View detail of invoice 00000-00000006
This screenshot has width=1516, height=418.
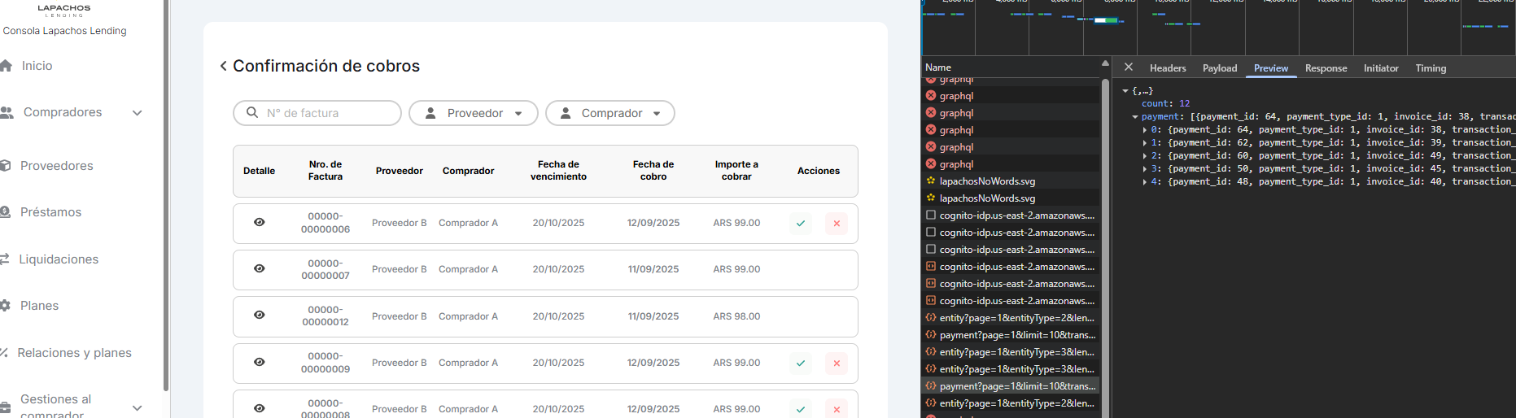point(260,222)
